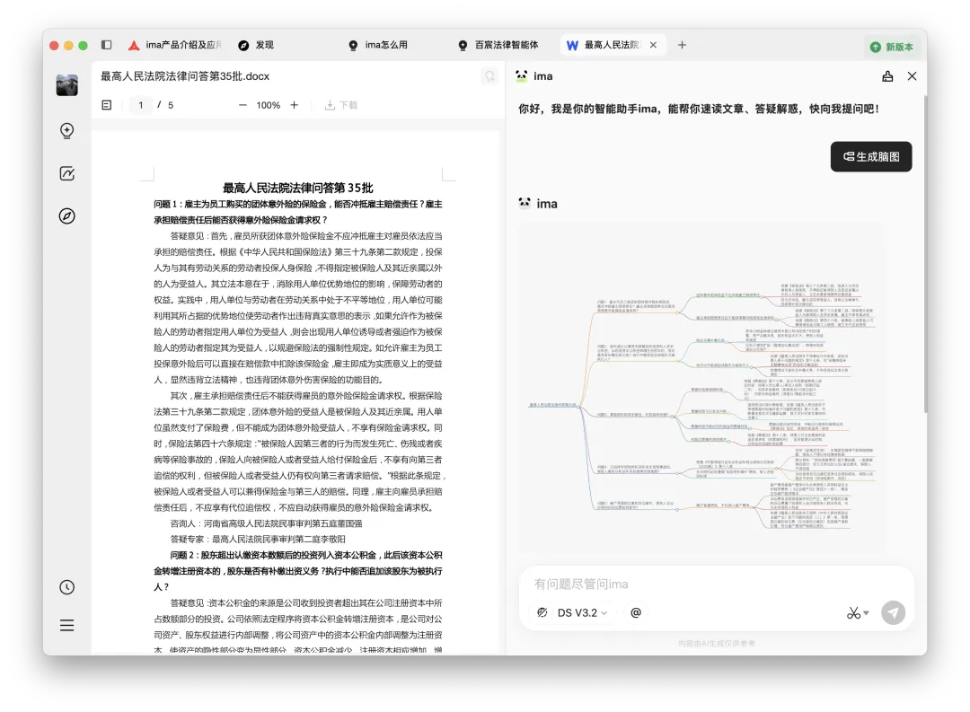Zoom out with the minus icon

click(x=242, y=105)
